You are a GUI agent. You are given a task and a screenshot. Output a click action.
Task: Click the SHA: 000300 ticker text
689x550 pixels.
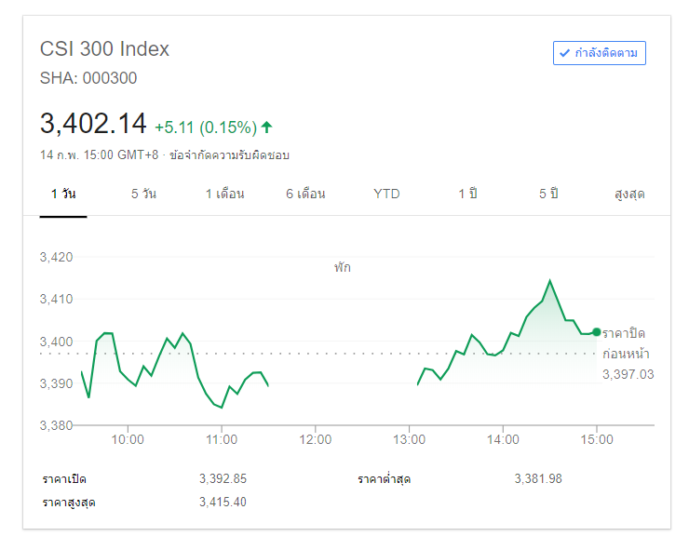[88, 78]
